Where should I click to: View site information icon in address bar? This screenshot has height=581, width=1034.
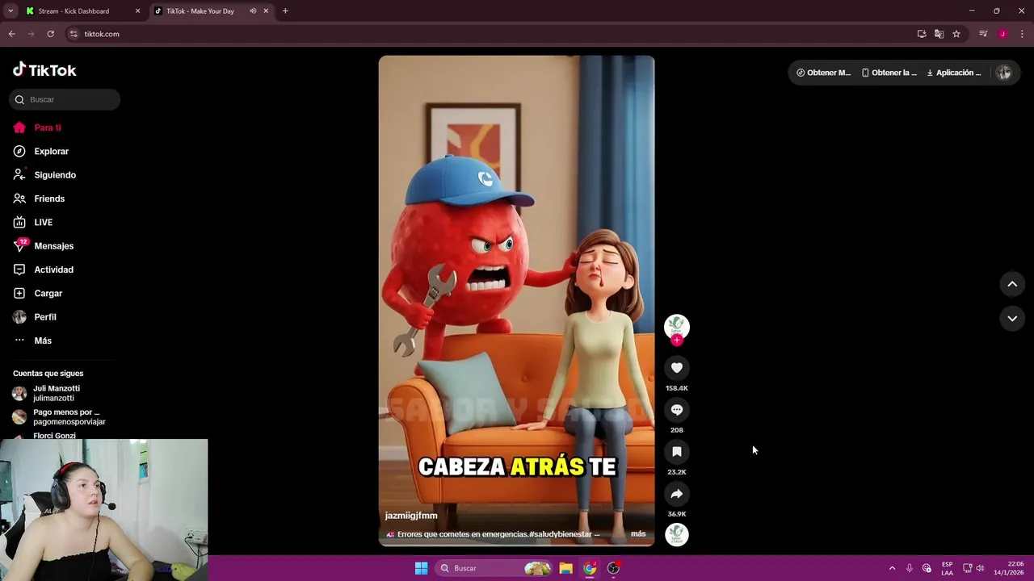(x=74, y=34)
